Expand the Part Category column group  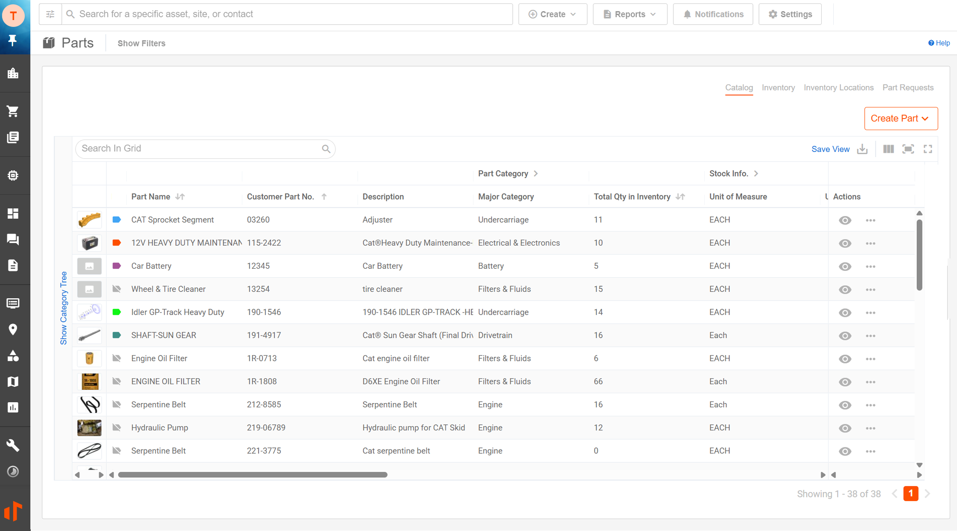coord(536,174)
